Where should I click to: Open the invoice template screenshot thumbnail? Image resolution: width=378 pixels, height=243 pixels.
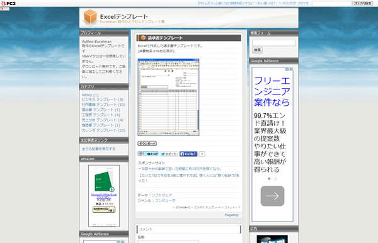point(168,97)
